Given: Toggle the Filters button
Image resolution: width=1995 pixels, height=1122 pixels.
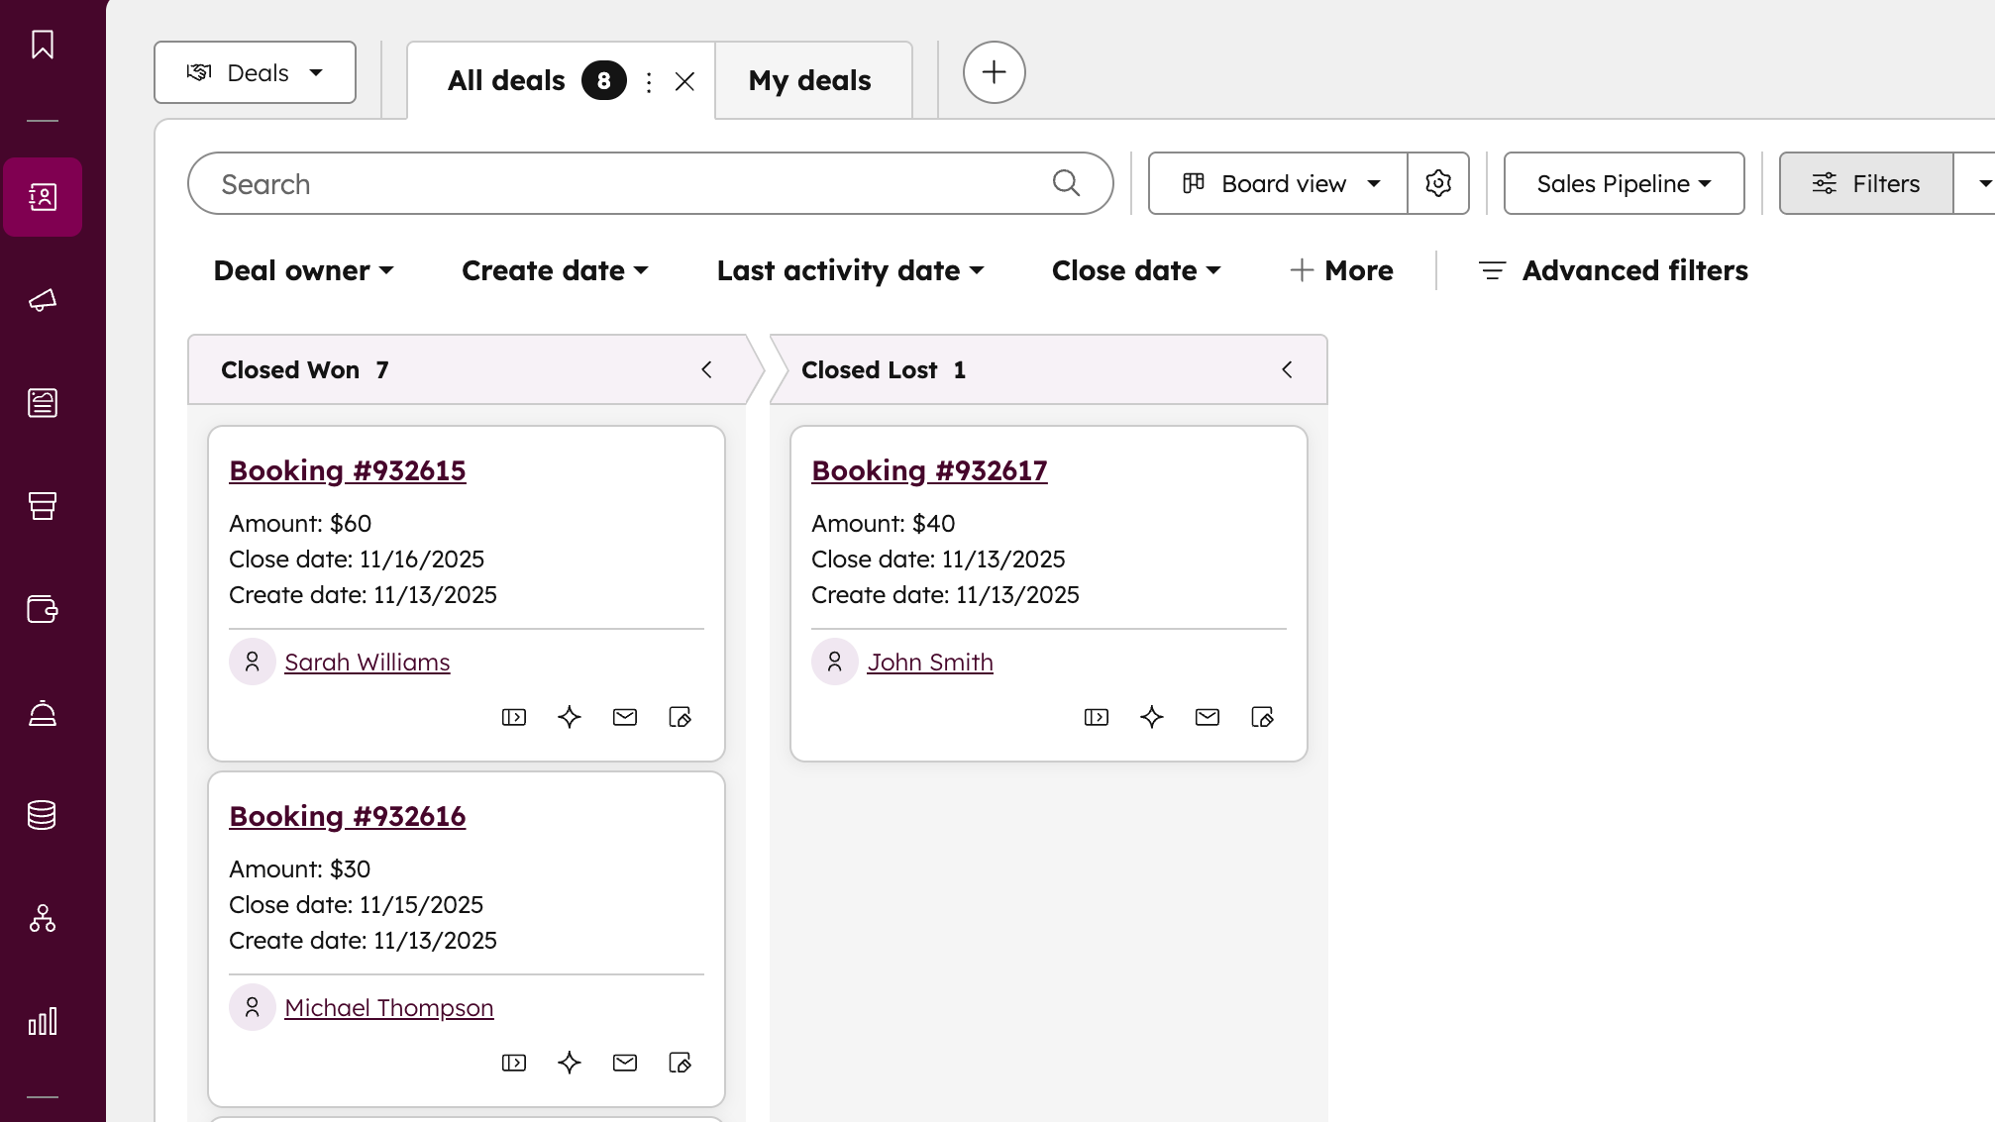Looking at the screenshot, I should pos(1865,183).
